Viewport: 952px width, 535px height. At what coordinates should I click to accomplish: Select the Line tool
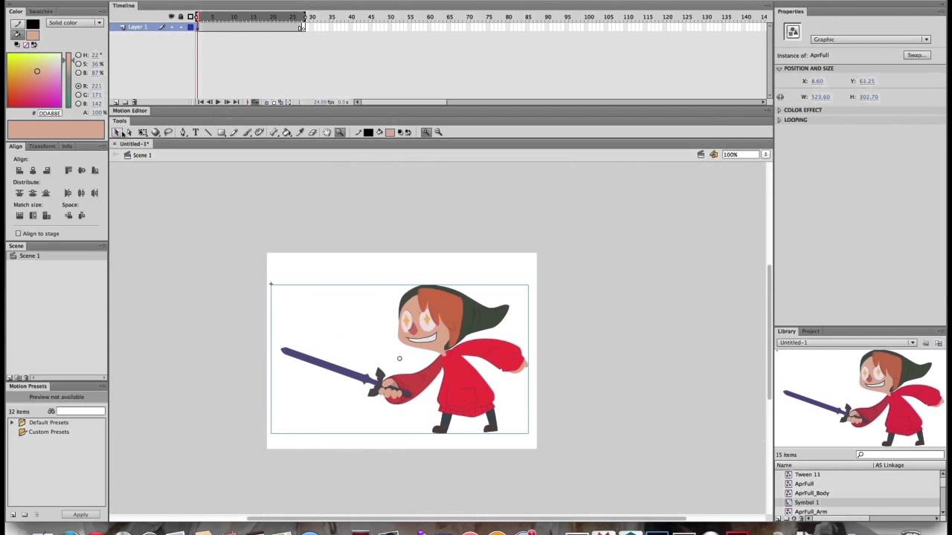tap(208, 132)
